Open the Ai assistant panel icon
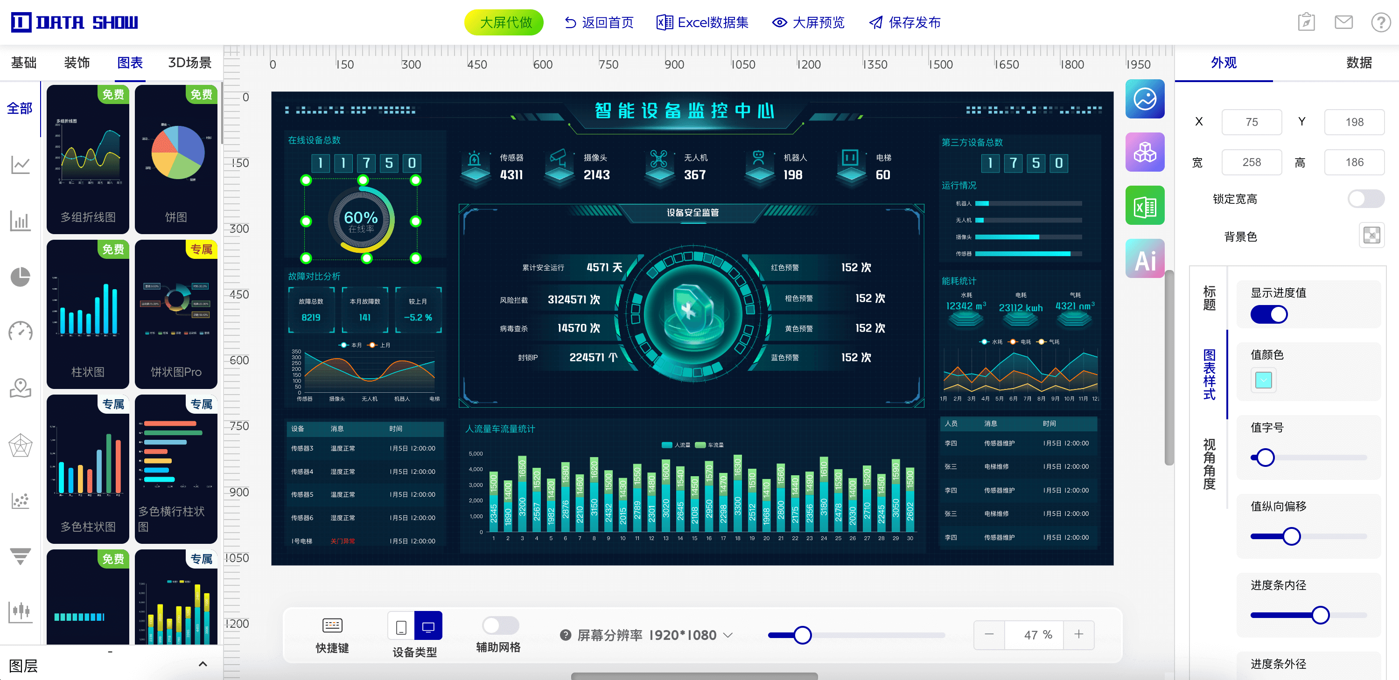This screenshot has width=1399, height=680. coord(1145,258)
